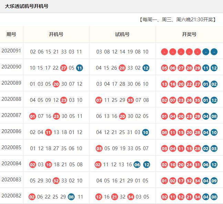Click blue ball 09 in 2020083 开奖号

214,181
